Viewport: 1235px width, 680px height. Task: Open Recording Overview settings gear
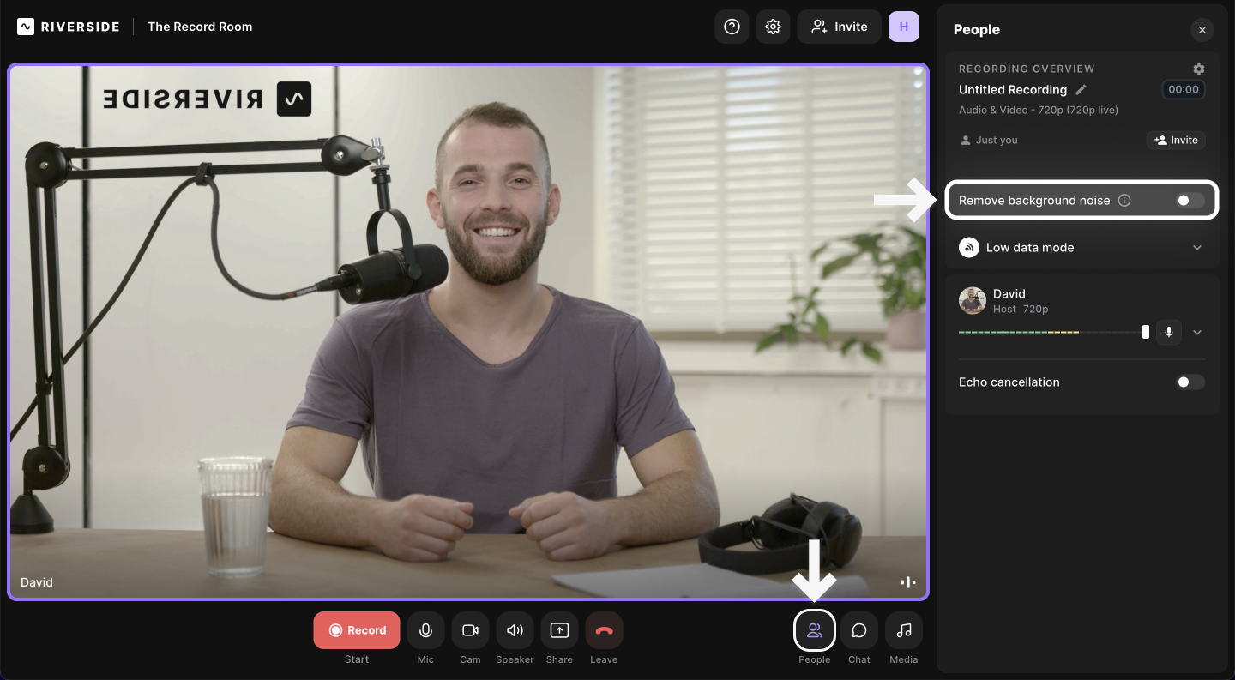coord(1199,69)
